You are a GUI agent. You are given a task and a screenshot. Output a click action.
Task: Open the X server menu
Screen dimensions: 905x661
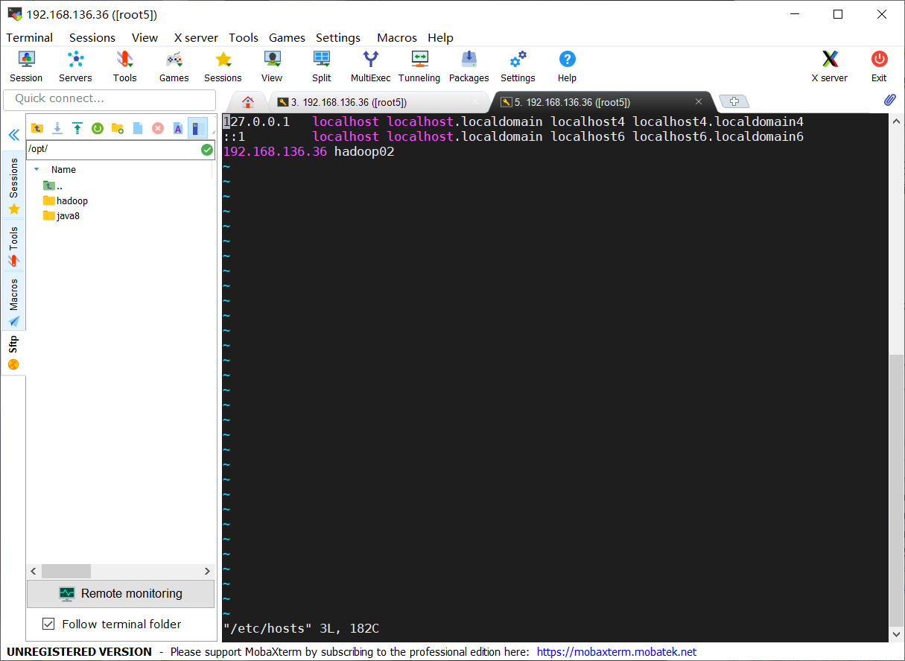point(196,37)
